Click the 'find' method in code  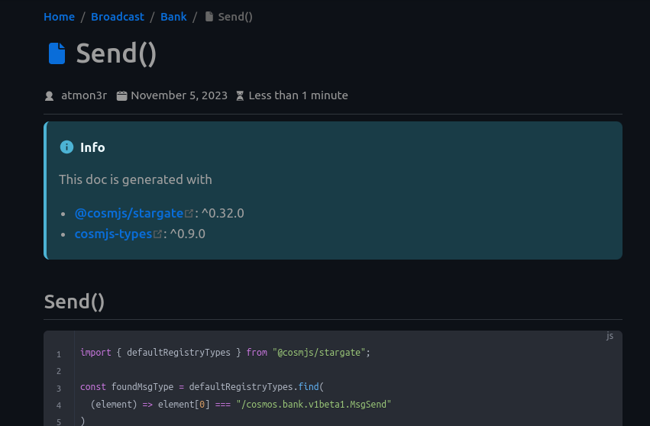tap(309, 387)
